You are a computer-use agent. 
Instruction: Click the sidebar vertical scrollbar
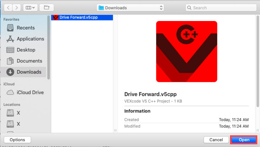pyautogui.click(x=49, y=47)
